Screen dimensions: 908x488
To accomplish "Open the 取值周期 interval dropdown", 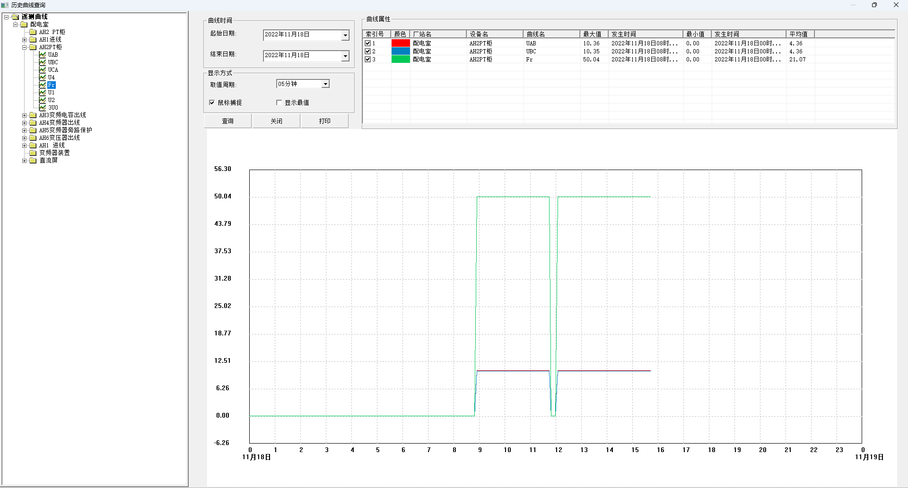I will coord(325,84).
